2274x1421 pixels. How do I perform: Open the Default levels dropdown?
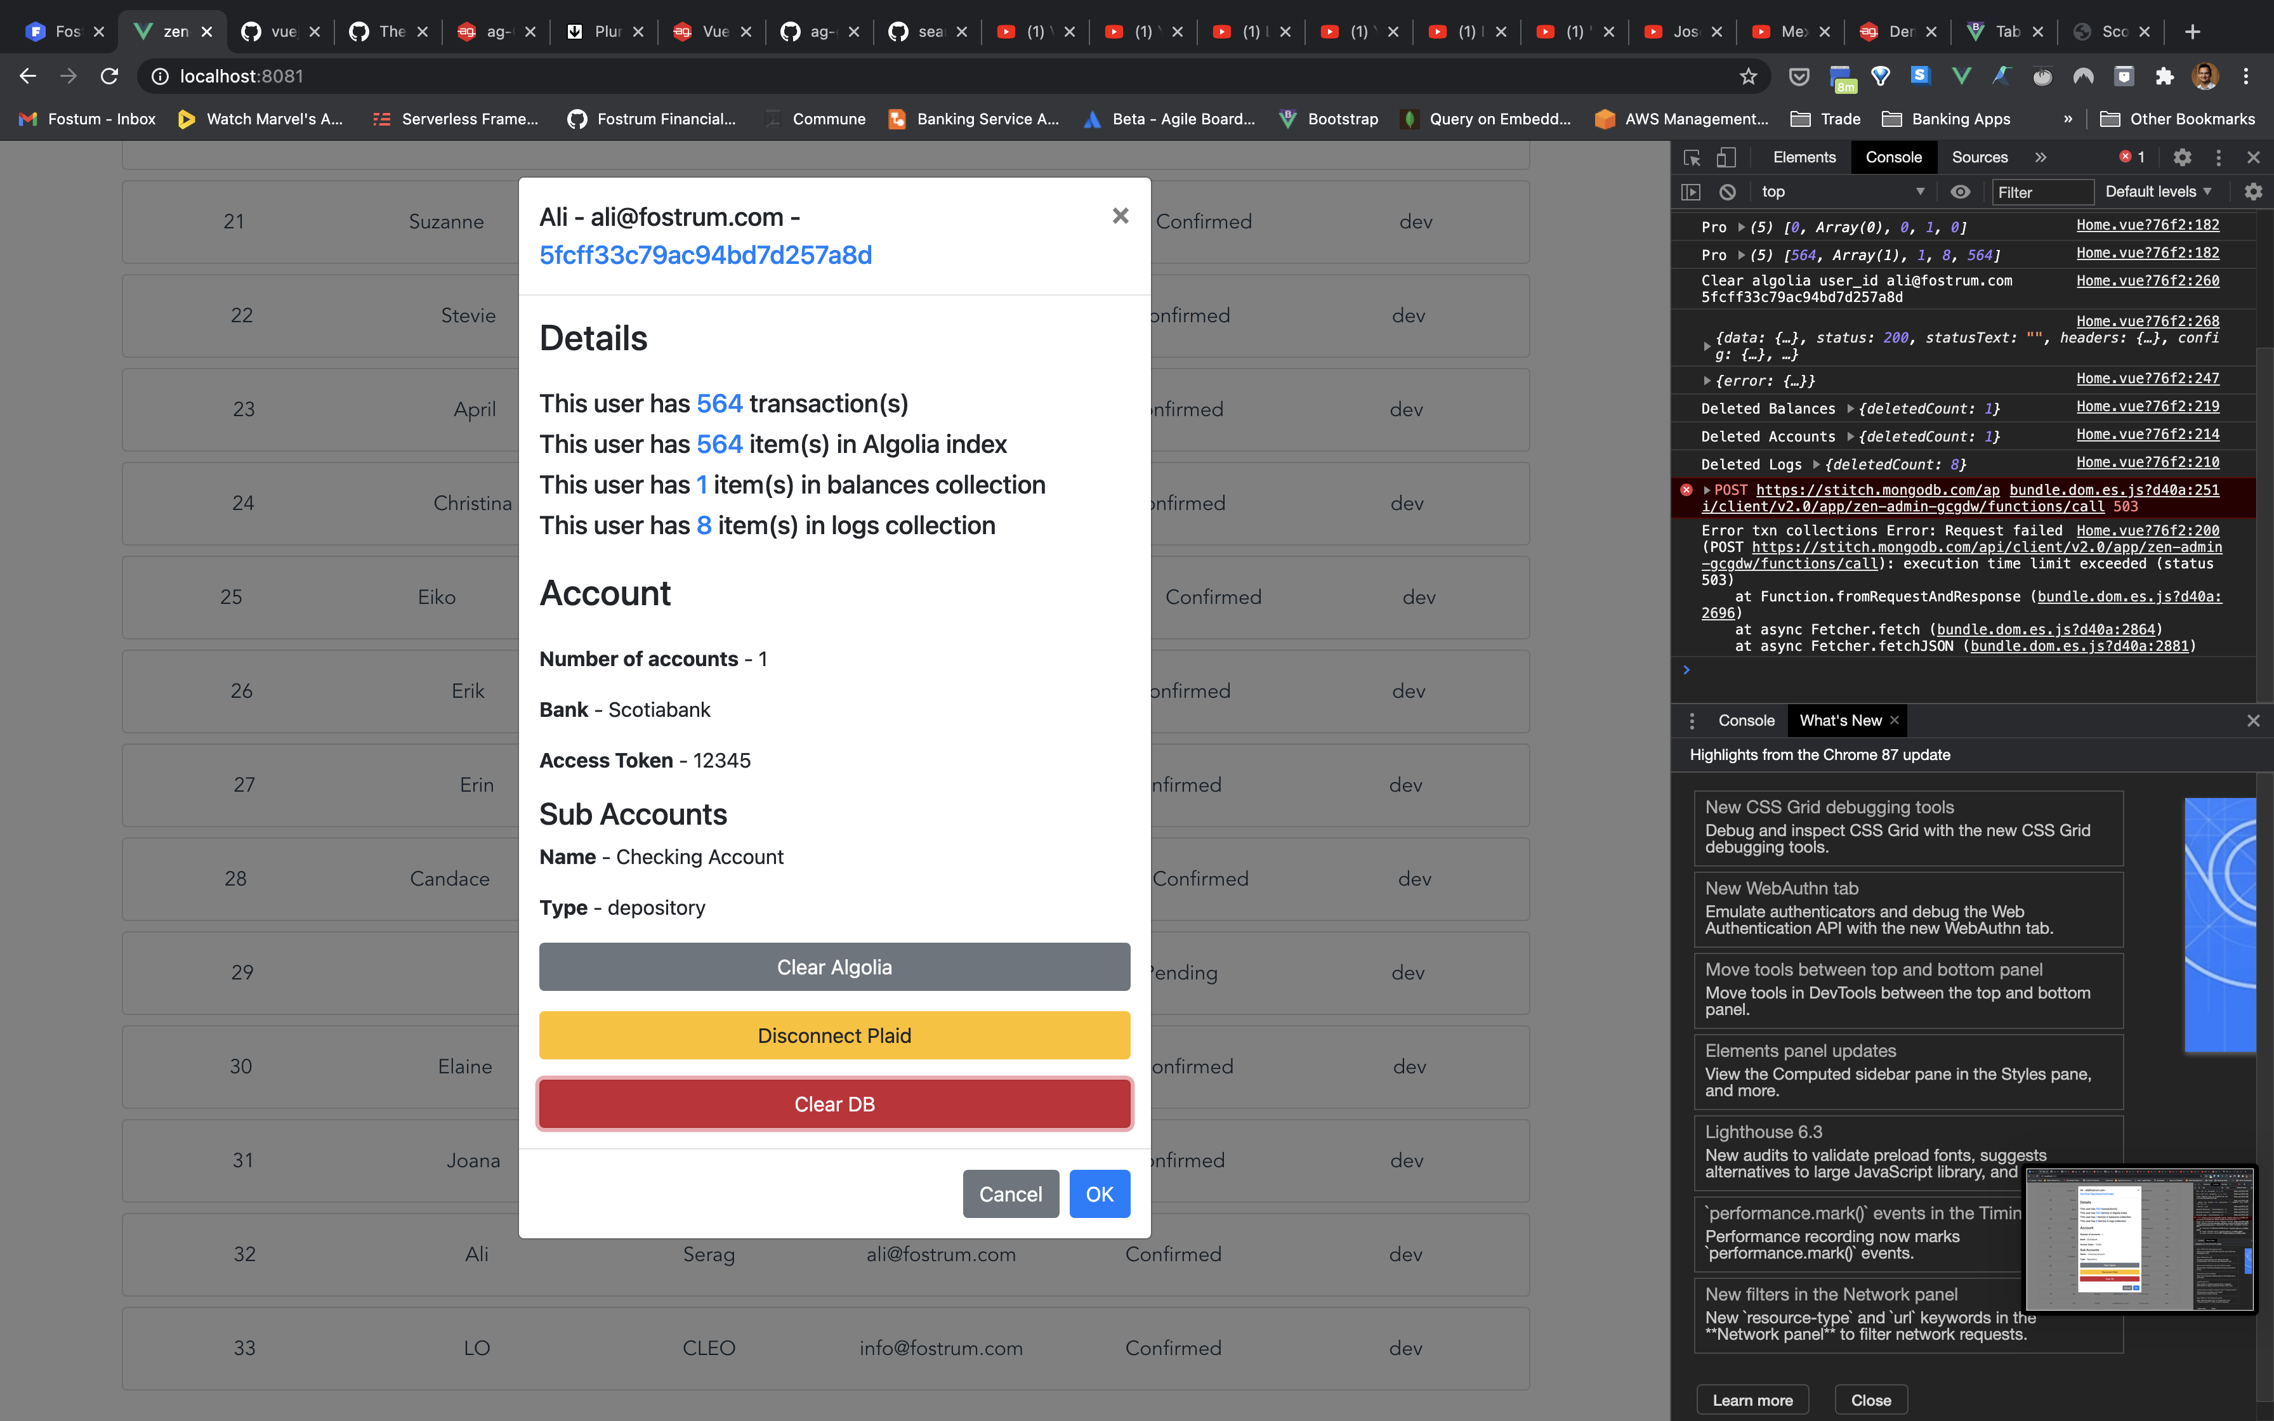tap(2157, 192)
